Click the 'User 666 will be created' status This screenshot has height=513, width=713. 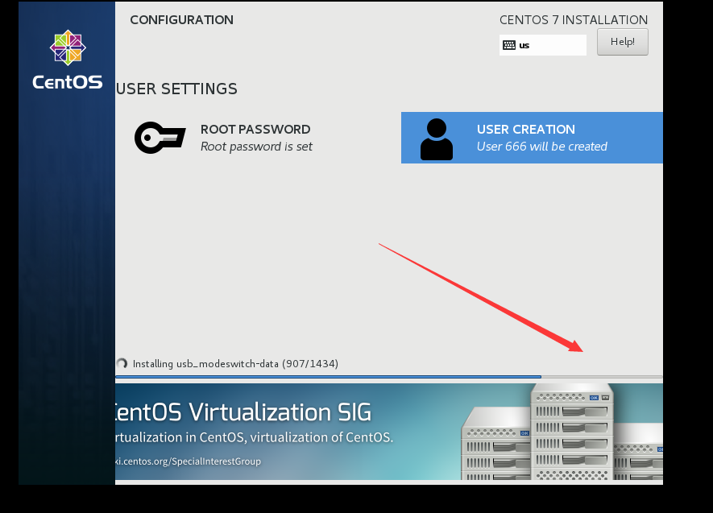541,147
